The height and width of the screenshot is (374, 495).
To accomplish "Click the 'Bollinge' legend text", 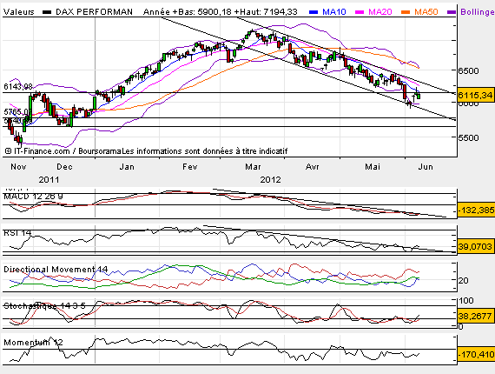I will coord(478,12).
